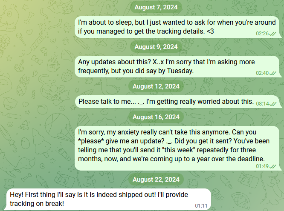Click the 02:26 timestamp on the first message

262,33
